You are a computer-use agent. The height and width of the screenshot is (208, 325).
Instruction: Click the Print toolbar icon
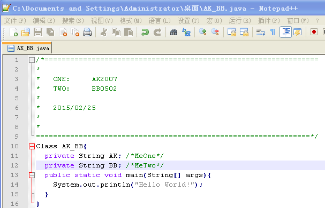87,32
